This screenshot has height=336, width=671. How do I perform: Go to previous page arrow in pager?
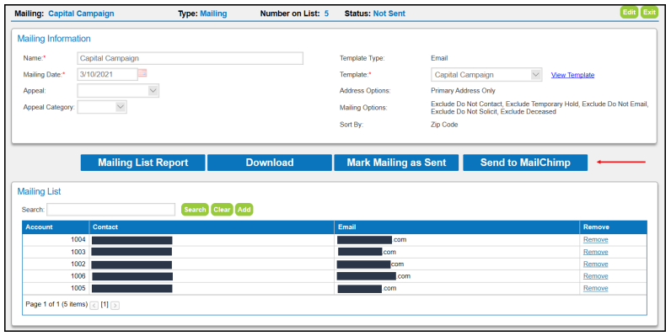[94, 305]
